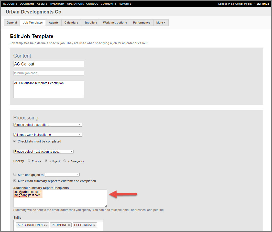272x232 pixels.
Task: Open next action to use dropdown
Action: [x=43, y=152]
